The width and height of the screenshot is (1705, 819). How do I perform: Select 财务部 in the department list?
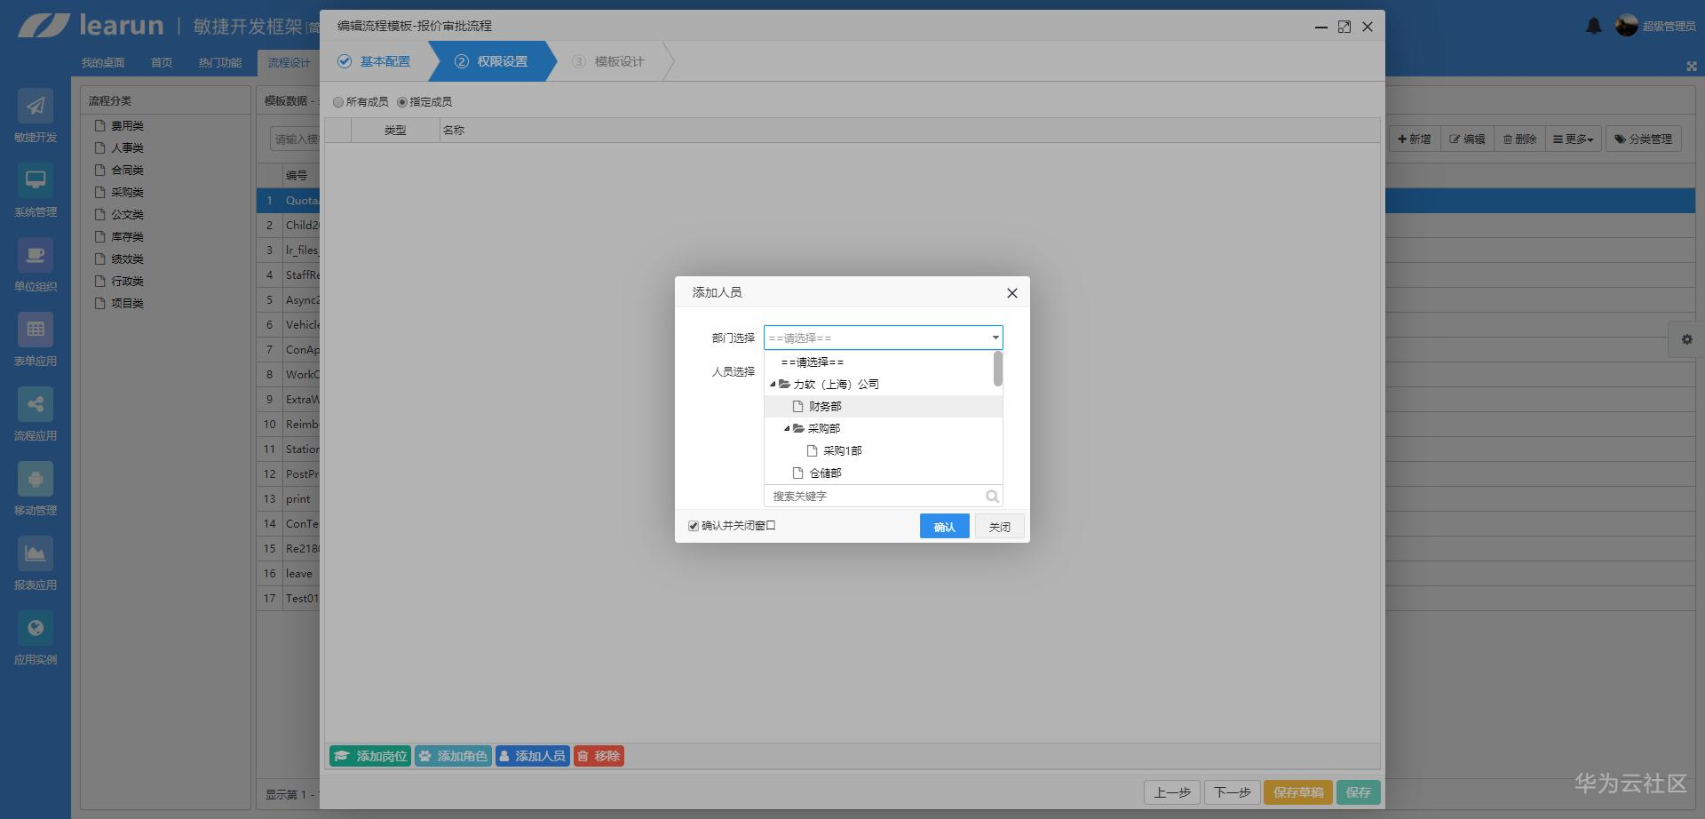(883, 407)
